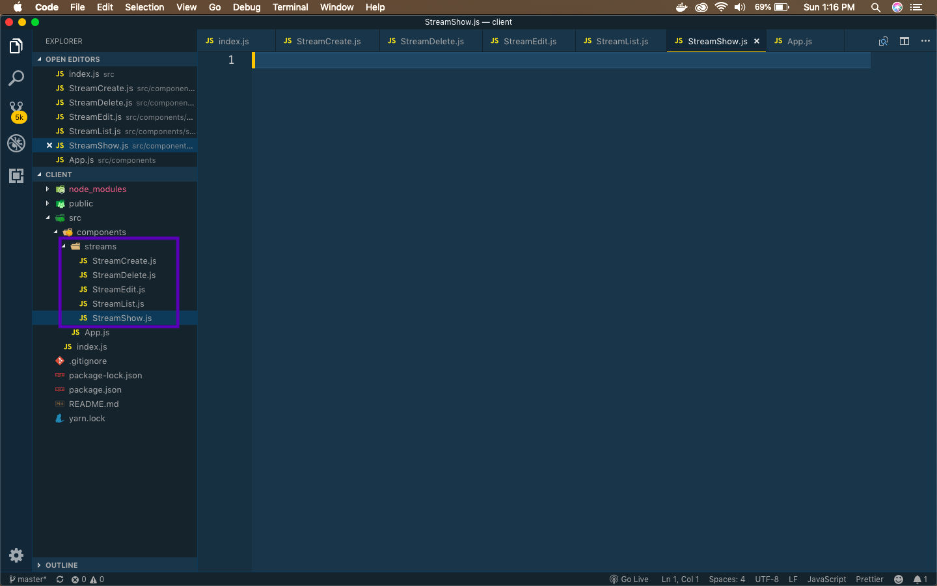Change file encoding UTF-8
Image resolution: width=937 pixels, height=586 pixels.
[767, 579]
